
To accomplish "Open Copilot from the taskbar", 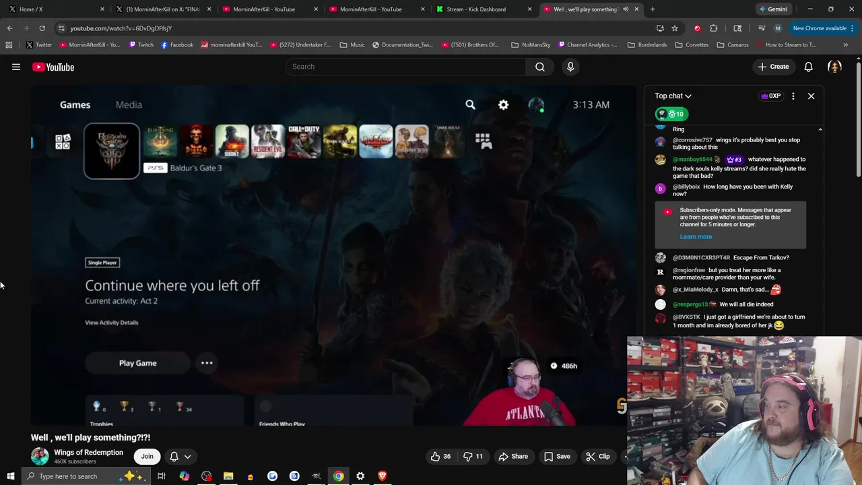I will [x=185, y=476].
